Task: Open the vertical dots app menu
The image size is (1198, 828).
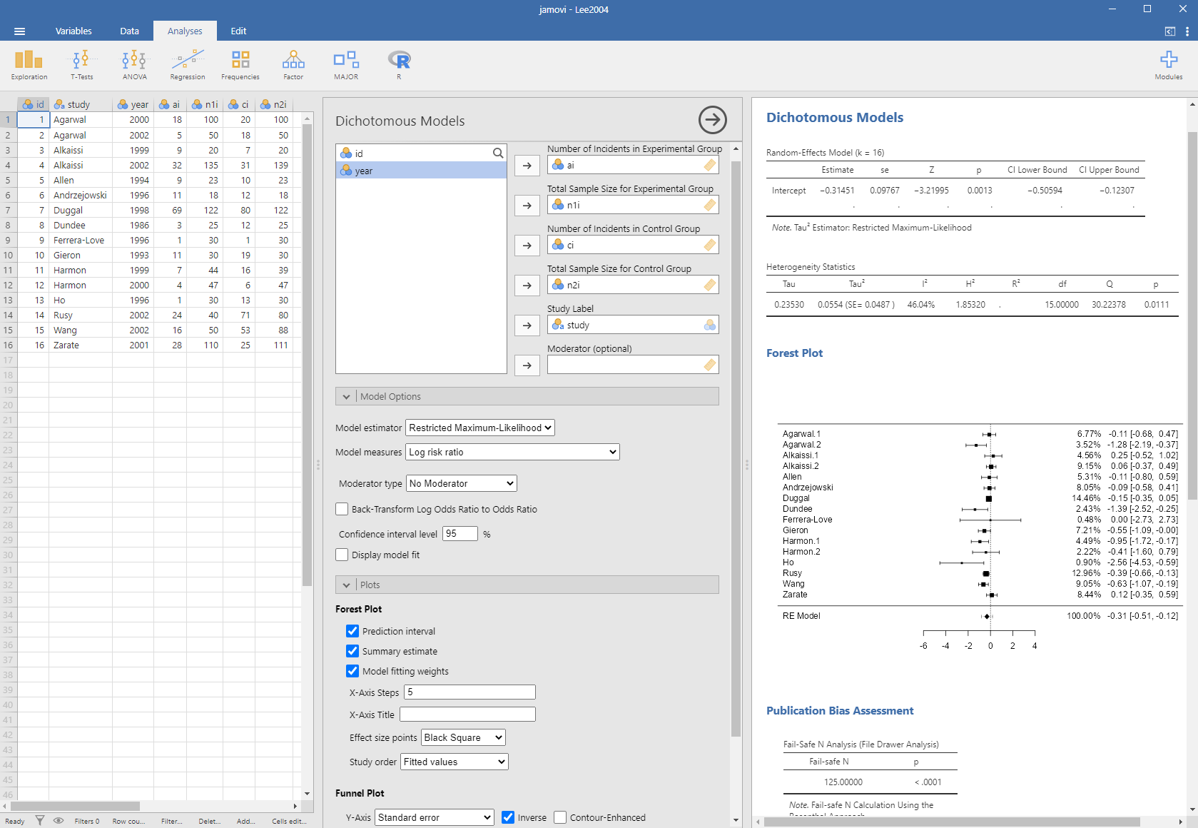Action: [1187, 31]
